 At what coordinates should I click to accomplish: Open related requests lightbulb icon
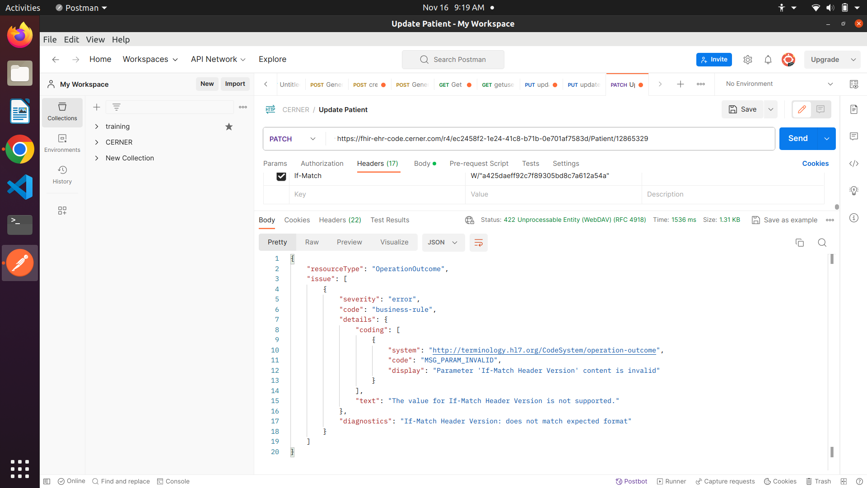click(854, 191)
